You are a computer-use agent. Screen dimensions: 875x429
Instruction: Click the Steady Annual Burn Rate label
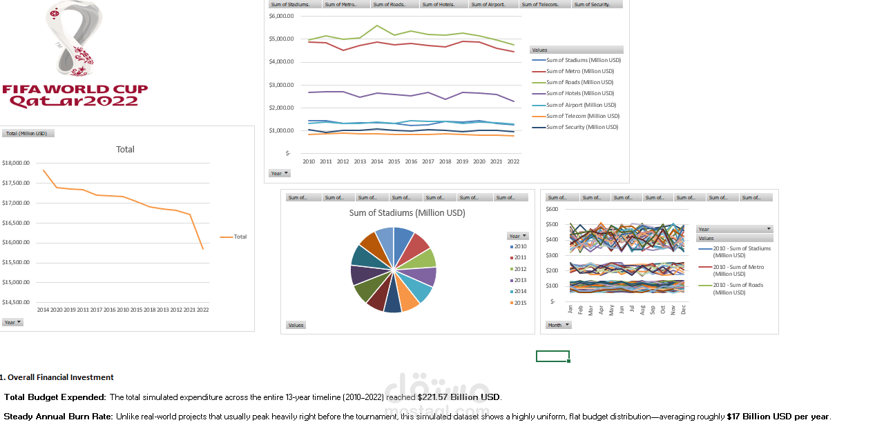58,417
